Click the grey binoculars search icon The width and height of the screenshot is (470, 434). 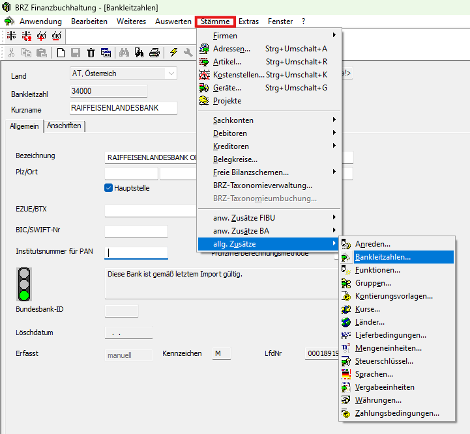tap(124, 53)
